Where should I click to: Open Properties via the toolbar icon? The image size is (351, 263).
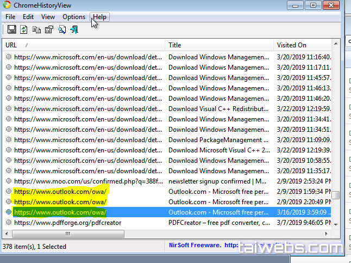pos(49,29)
